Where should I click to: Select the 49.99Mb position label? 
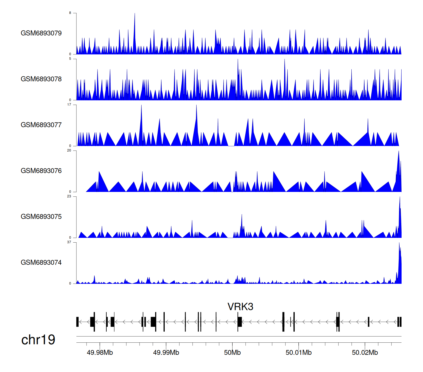(x=166, y=353)
